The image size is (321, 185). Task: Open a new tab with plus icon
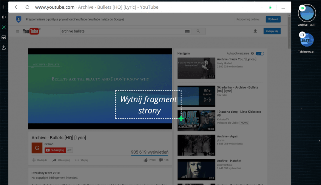tap(4, 7)
